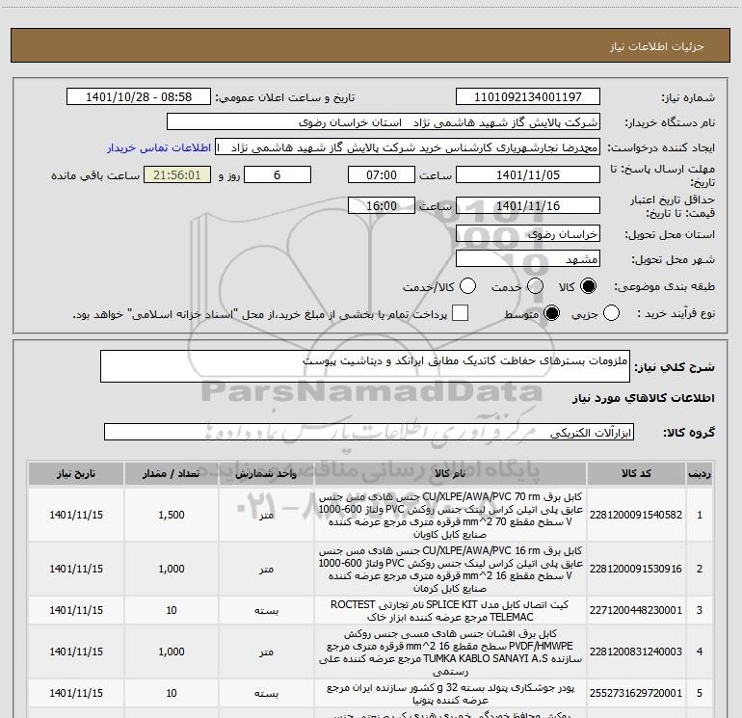Click response deadline date 1401/11/05 field
742x718 pixels.
pyautogui.click(x=527, y=175)
